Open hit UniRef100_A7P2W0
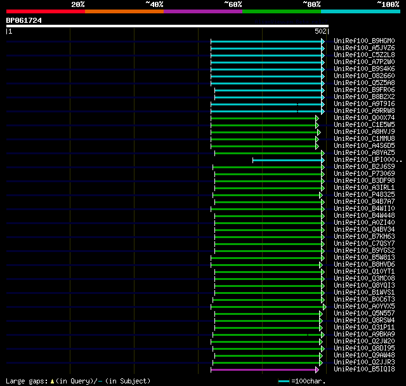The height and width of the screenshot is (386, 406). [x=364, y=62]
